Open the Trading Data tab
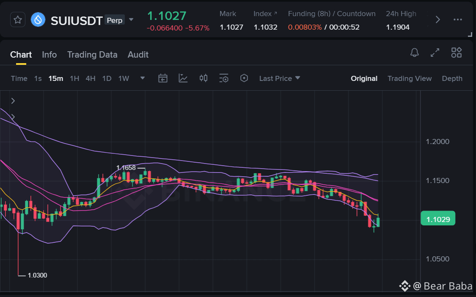The height and width of the screenshot is (297, 476). [x=92, y=55]
